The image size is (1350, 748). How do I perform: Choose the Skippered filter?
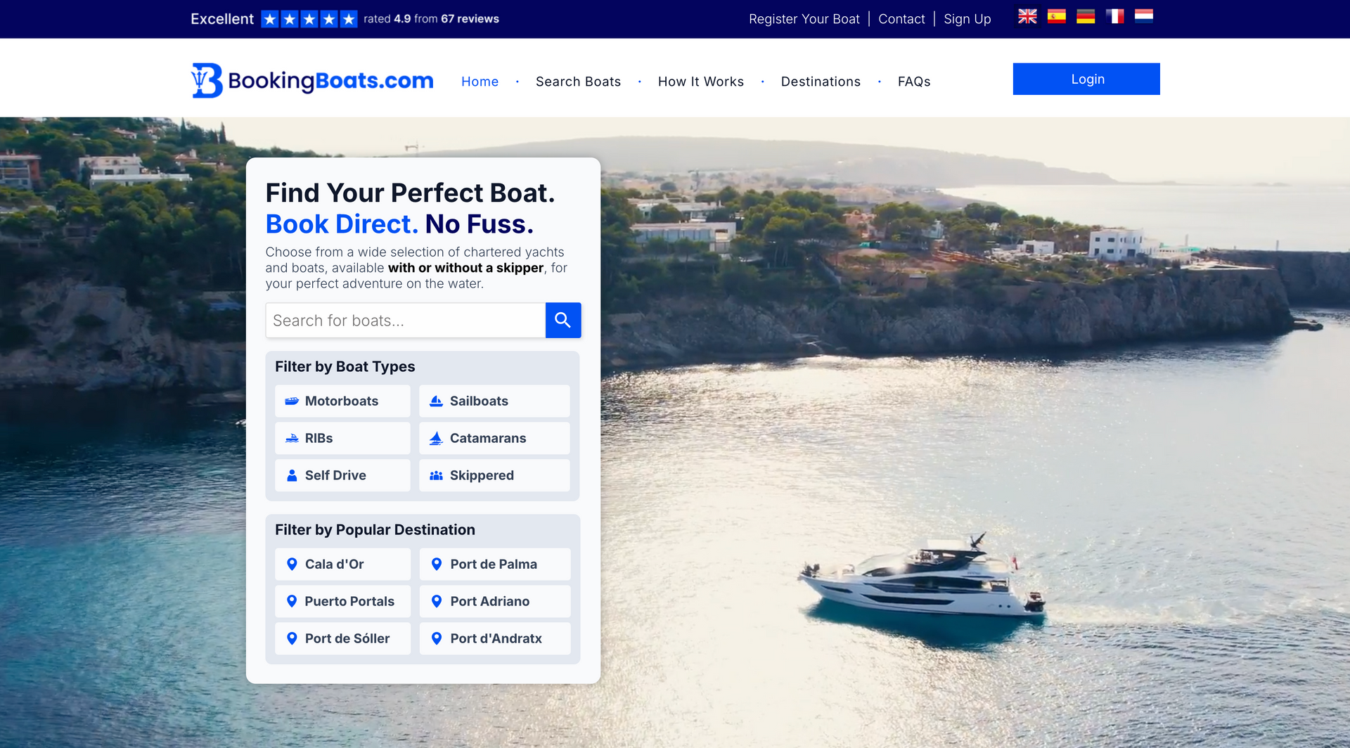coord(494,475)
